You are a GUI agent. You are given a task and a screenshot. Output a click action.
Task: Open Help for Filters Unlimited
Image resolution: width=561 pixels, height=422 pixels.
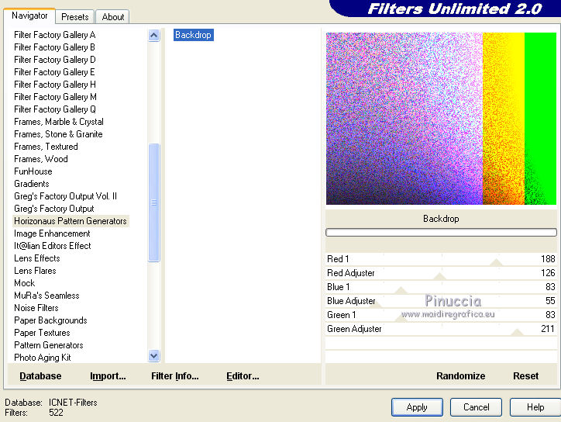click(535, 407)
